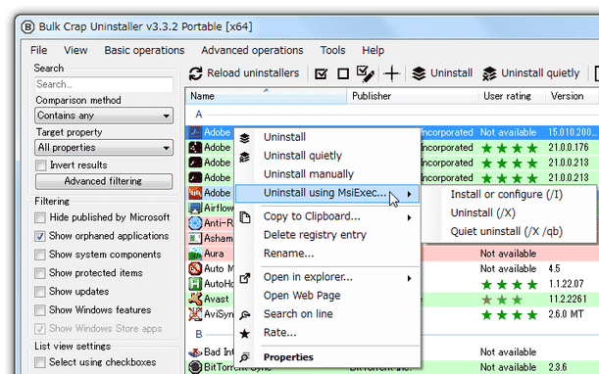
Task: Toggle the Invert results checkbox
Action: (40, 165)
